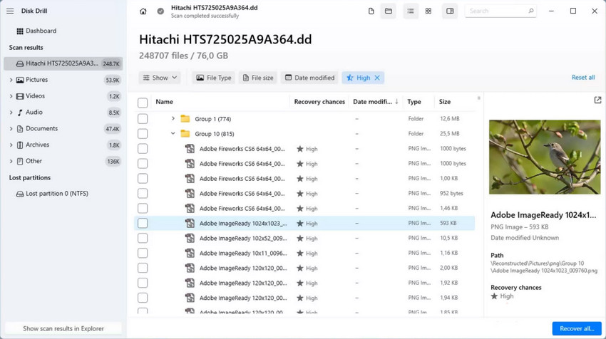Image resolution: width=606 pixels, height=339 pixels.
Task: Expand the Pictures sidebar chevron
Action: coord(11,80)
